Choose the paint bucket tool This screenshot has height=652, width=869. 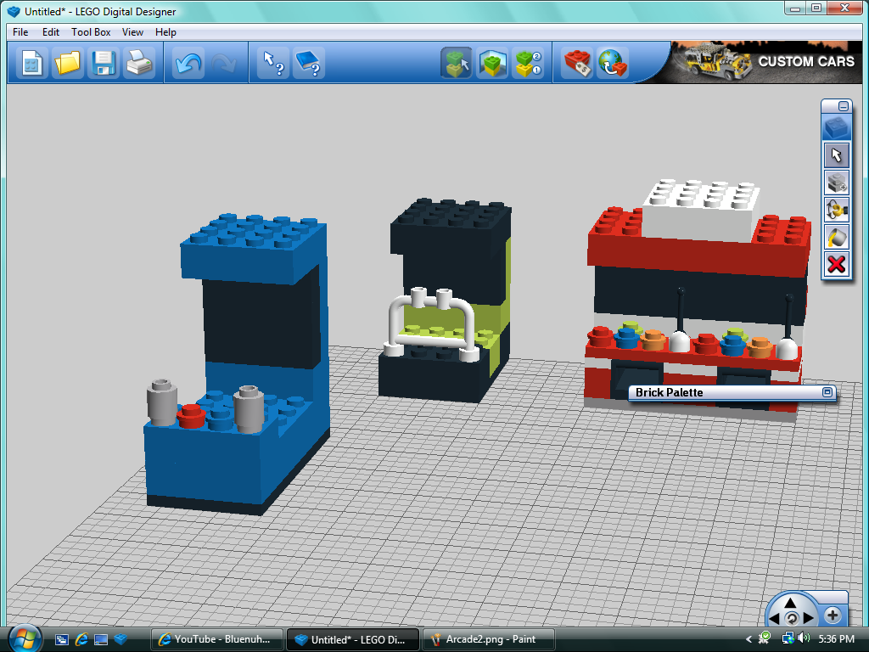click(x=836, y=238)
